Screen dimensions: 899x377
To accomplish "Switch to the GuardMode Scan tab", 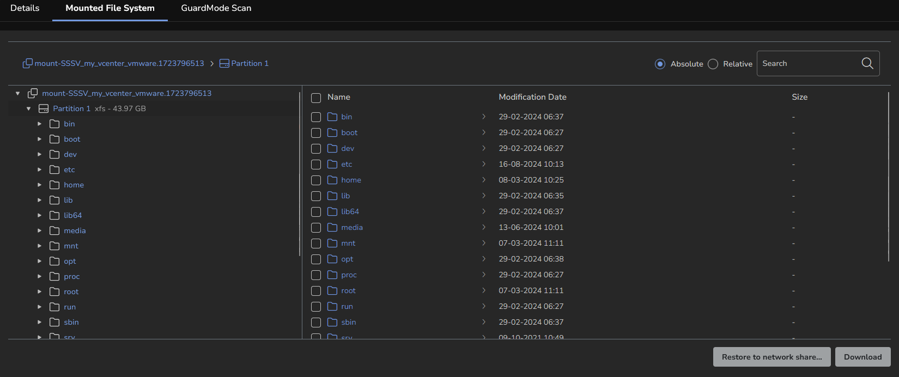I will click(x=216, y=8).
